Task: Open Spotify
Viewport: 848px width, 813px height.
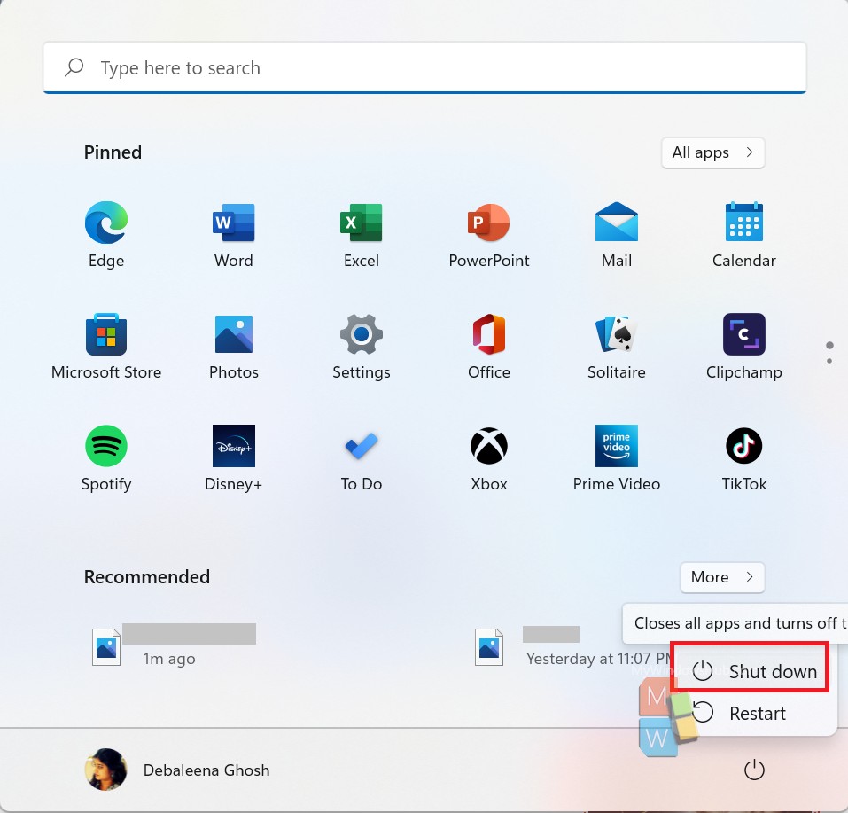Action: point(106,457)
